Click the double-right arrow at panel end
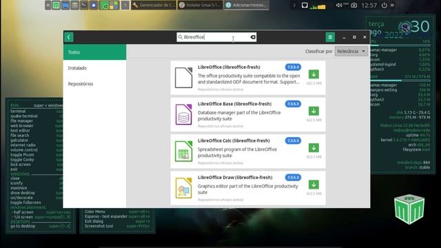The width and height of the screenshot is (441, 248). tap(392, 5)
